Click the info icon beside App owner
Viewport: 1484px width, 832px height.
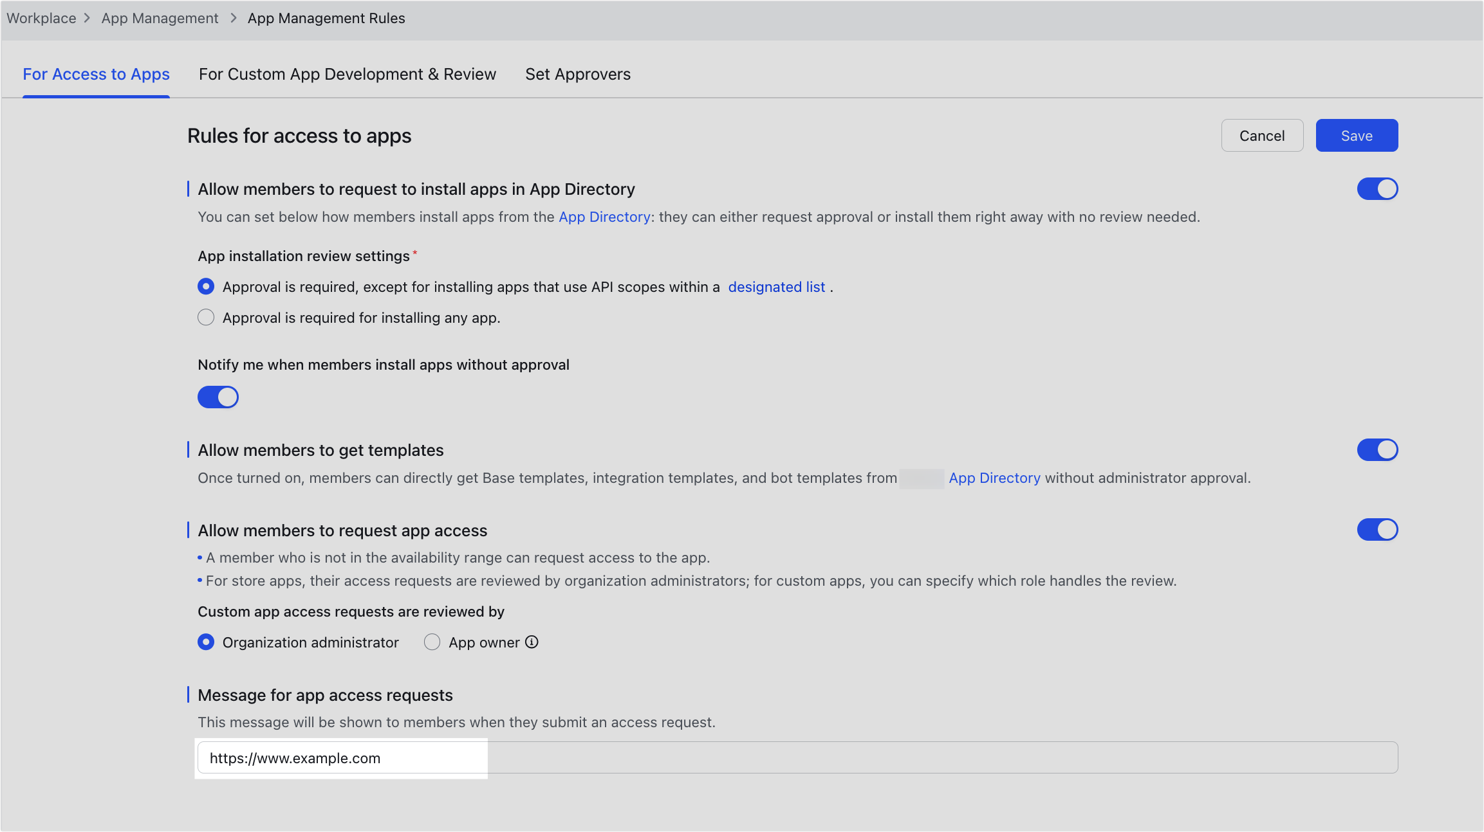[x=532, y=642]
